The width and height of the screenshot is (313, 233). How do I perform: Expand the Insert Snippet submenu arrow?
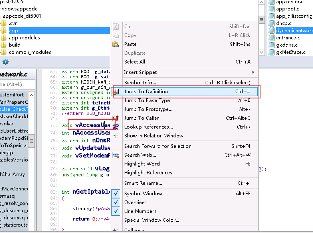[253, 72]
